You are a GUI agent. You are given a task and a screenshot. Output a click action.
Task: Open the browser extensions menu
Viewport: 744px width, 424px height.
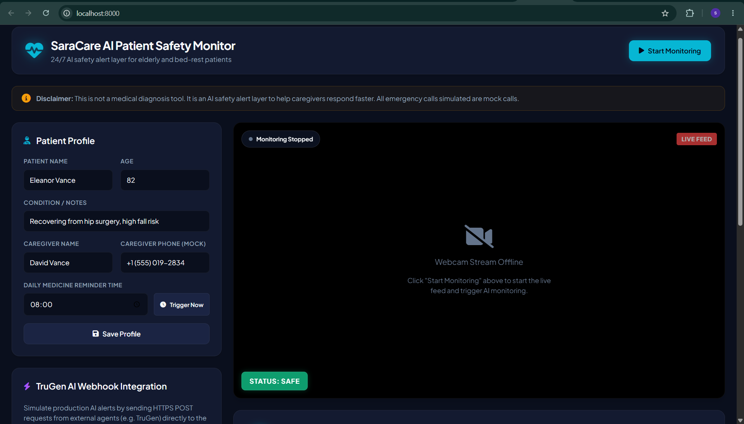click(x=690, y=13)
